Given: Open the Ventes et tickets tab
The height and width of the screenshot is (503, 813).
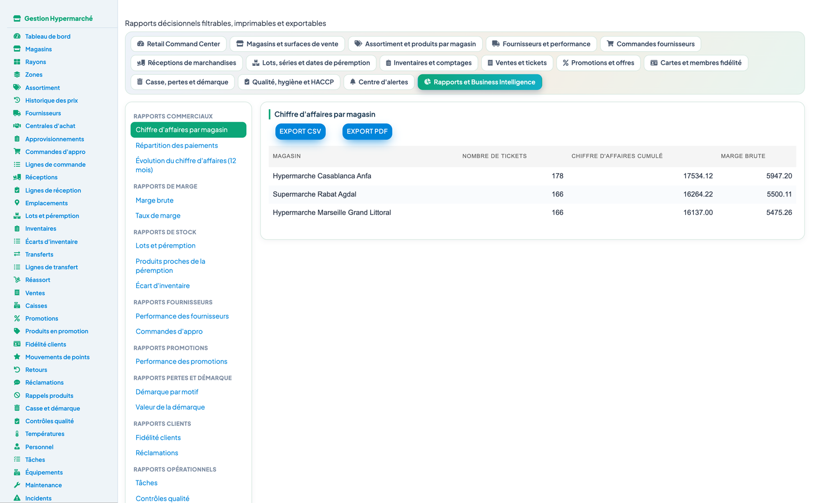Looking at the screenshot, I should coord(517,63).
